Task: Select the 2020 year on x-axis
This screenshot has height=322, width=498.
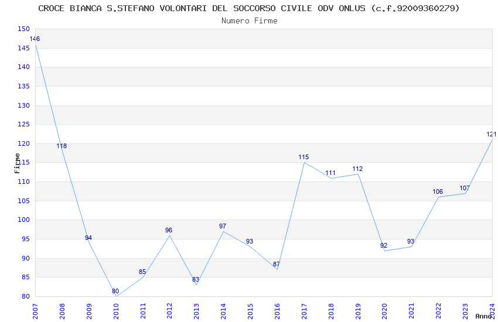Action: pos(384,311)
